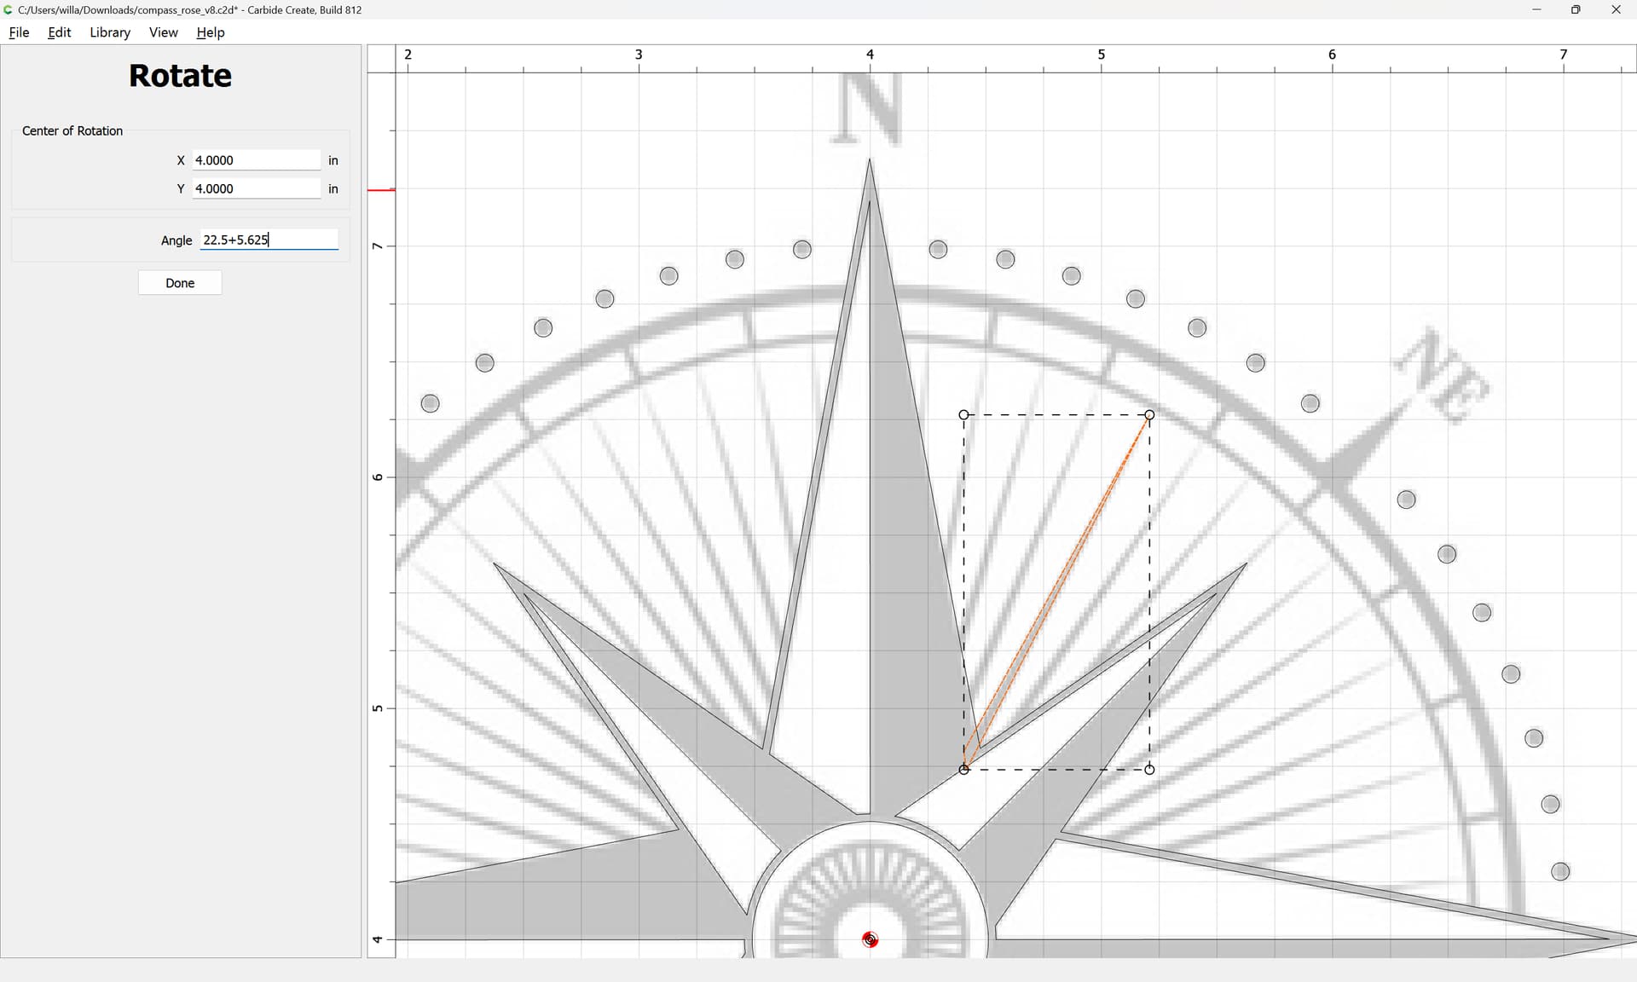1637x982 pixels.
Task: Click the gray circle left of N point
Action: coord(802,249)
